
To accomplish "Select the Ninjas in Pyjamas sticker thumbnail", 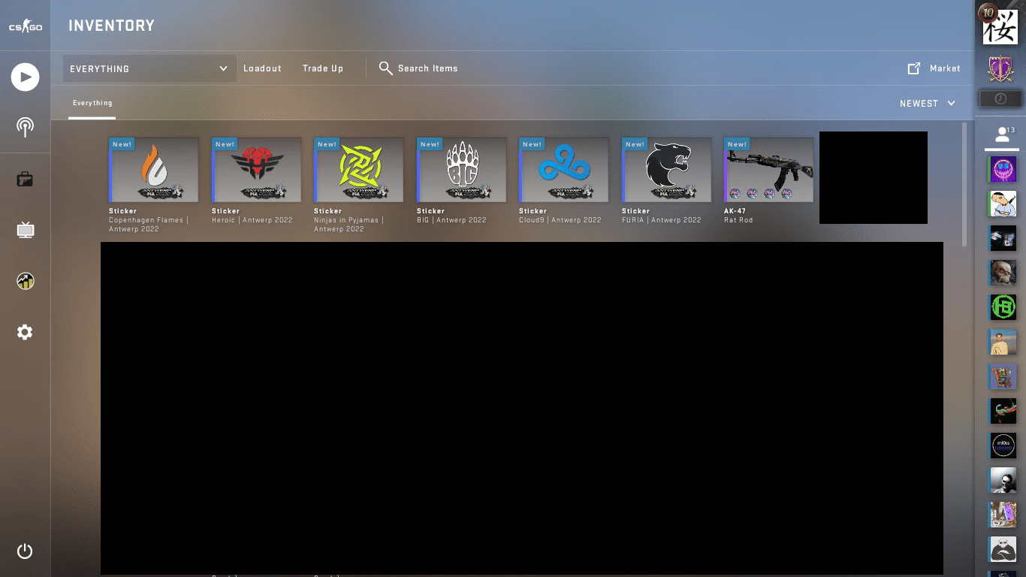I will click(359, 170).
